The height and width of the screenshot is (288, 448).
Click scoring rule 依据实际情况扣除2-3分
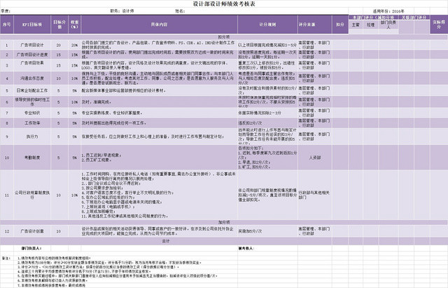pos(267,113)
